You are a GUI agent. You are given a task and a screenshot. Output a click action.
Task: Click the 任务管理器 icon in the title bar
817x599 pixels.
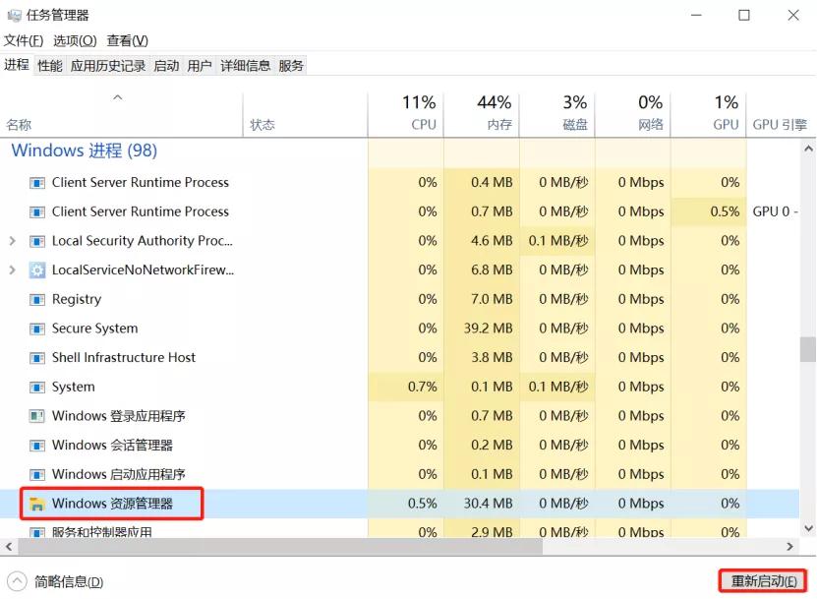tap(14, 15)
